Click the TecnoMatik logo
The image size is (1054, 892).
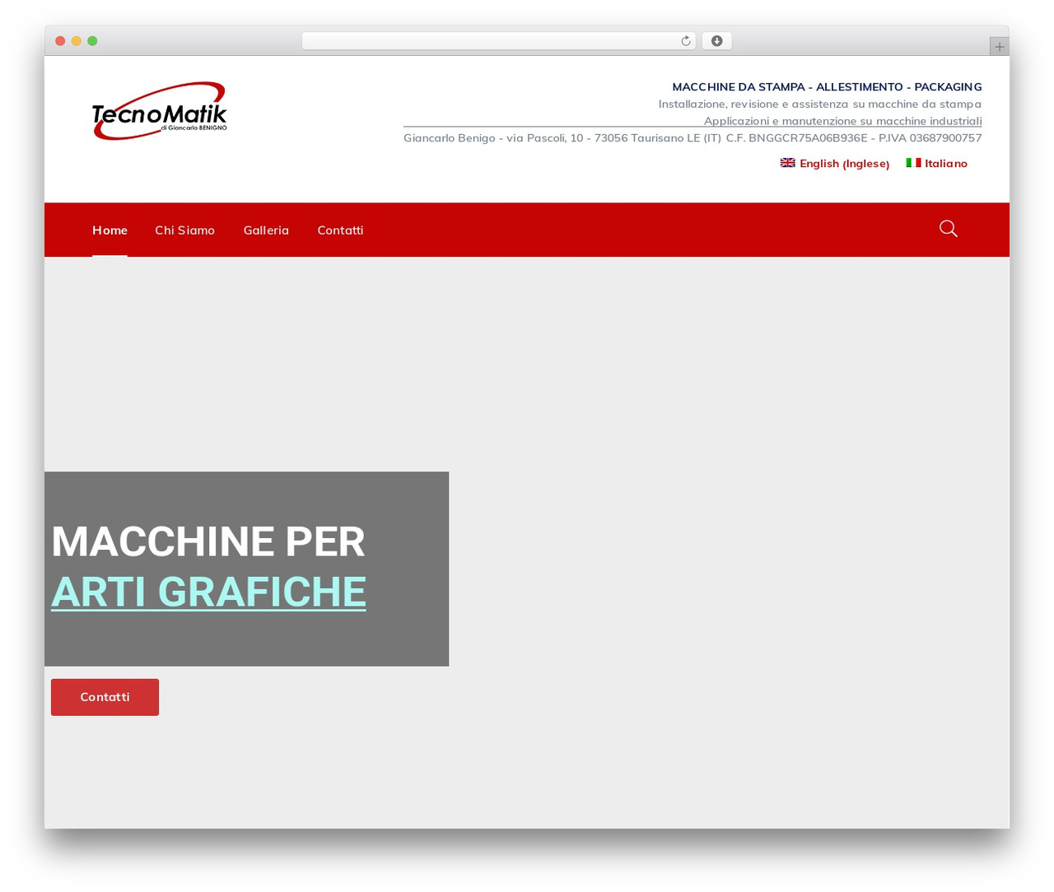pyautogui.click(x=160, y=111)
